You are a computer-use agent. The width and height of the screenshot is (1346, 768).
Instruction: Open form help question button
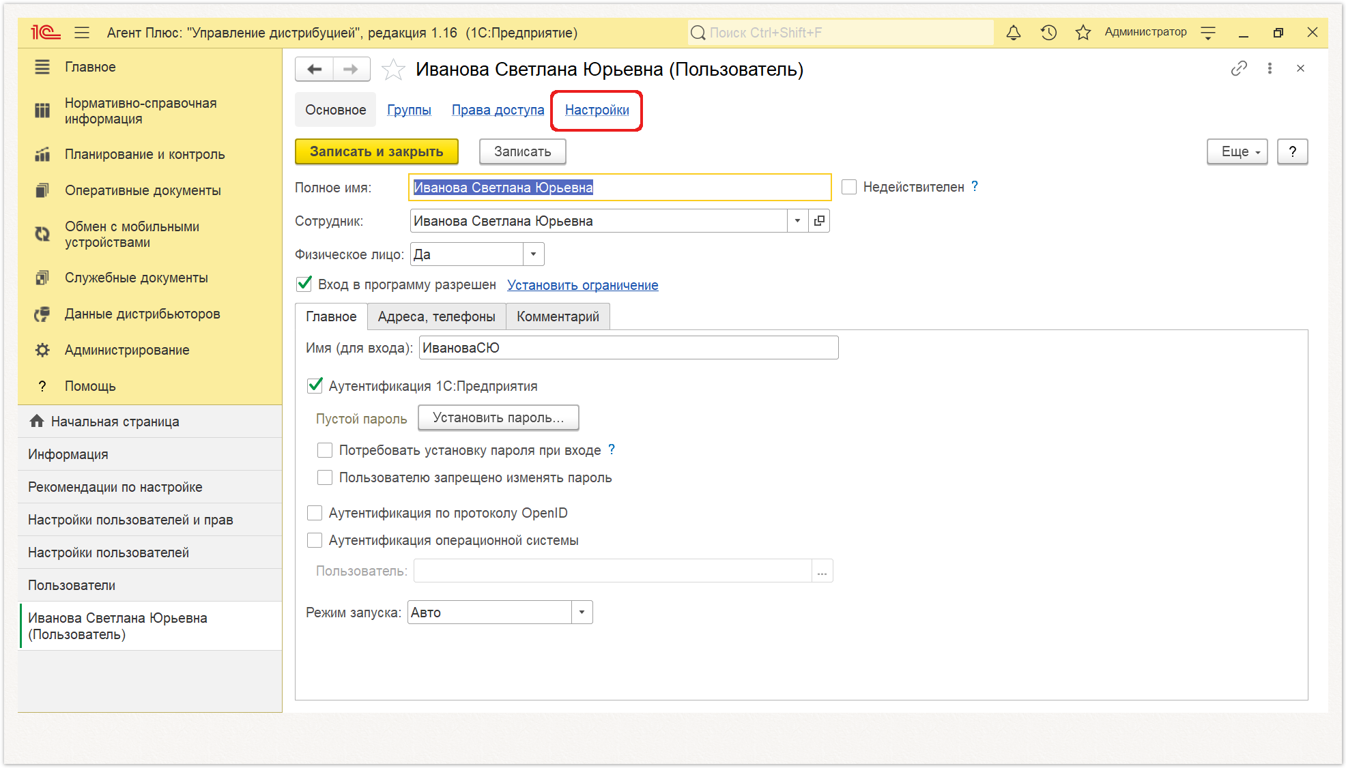point(1293,151)
